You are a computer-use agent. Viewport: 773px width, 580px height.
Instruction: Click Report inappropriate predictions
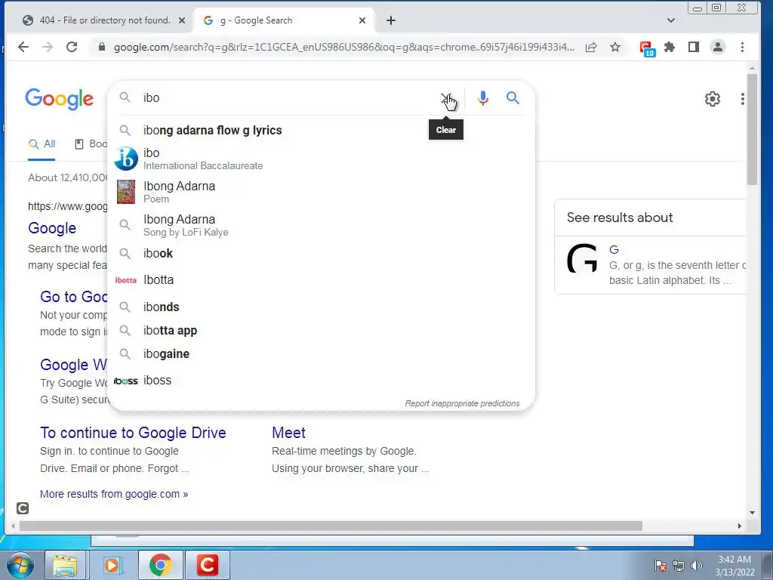click(x=462, y=403)
